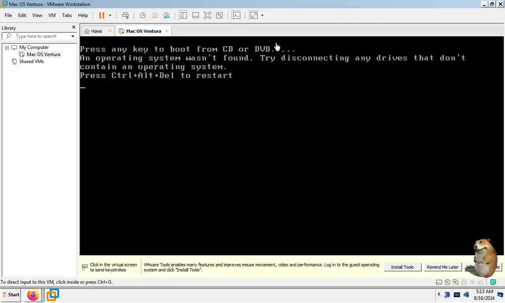Image resolution: width=505 pixels, height=303 pixels.
Task: Click Remind Me Later button
Action: tap(443, 267)
